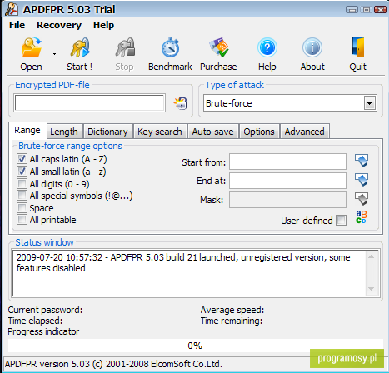Click the Start ! recovery icon

point(80,47)
